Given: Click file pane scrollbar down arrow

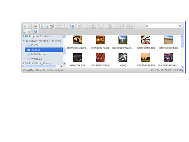Looking at the screenshot, I should [x=182, y=67].
